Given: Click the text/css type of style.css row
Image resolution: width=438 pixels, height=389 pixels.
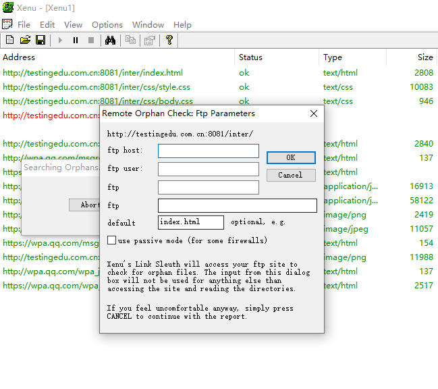Looking at the screenshot, I should point(338,87).
